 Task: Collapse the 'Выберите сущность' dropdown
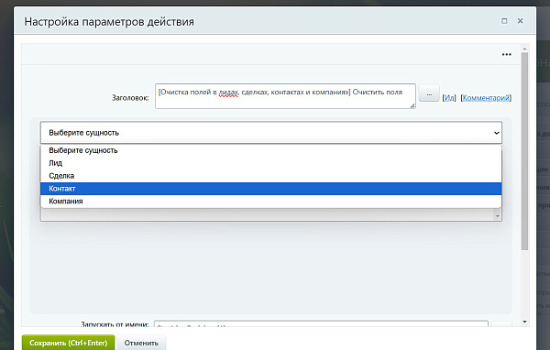[x=271, y=133]
